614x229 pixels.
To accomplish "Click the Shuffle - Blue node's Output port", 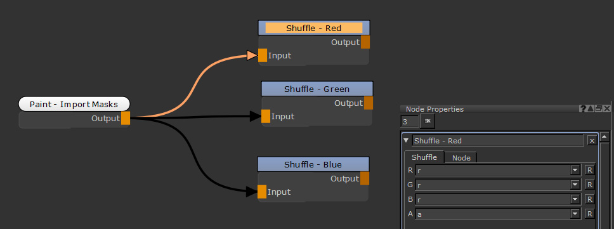I will 365,178.
